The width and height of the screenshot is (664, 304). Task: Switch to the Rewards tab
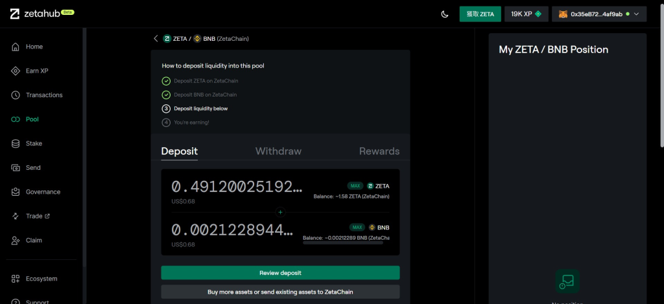point(379,151)
